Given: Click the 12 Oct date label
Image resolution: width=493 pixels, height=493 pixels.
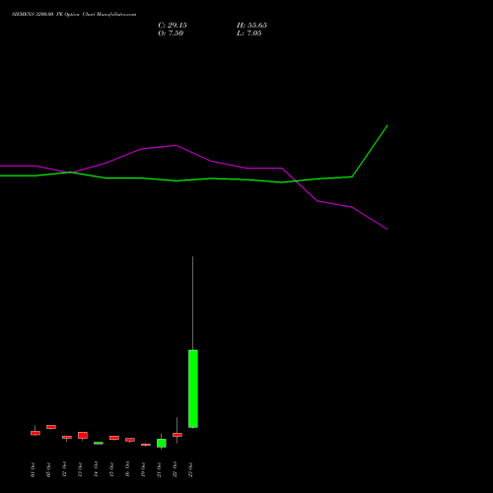Looking at the screenshot, I should [64, 469].
